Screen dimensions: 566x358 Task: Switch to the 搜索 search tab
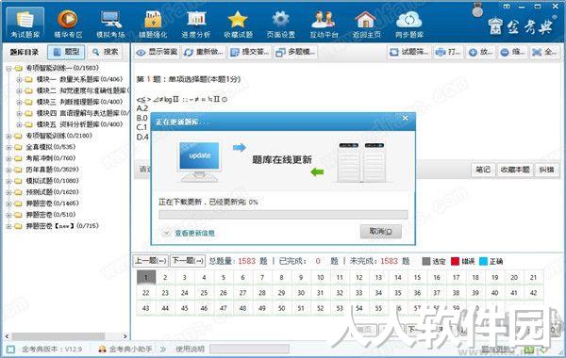click(105, 52)
